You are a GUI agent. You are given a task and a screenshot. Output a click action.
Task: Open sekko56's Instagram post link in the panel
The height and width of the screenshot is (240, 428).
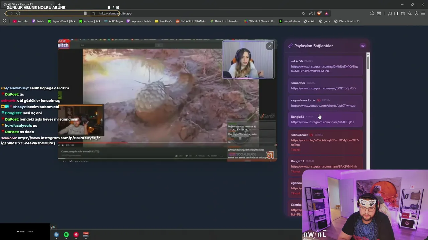tap(324, 69)
